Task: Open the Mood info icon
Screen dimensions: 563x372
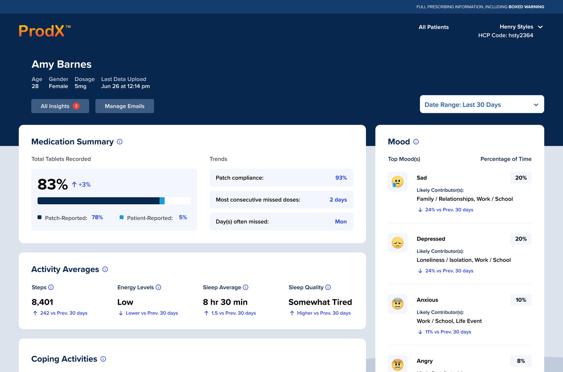Action: tap(416, 142)
